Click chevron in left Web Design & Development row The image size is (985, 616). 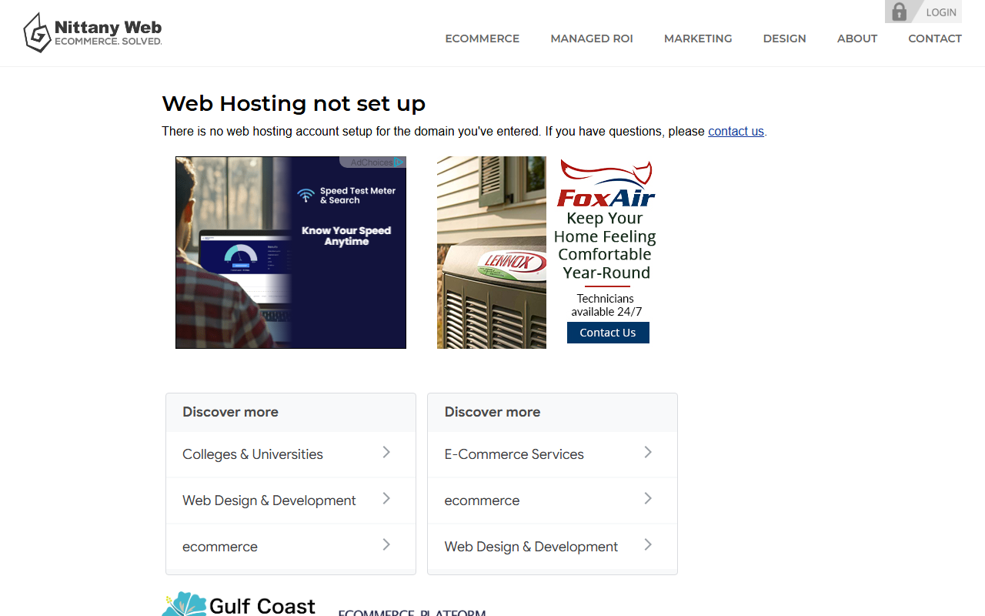click(386, 499)
